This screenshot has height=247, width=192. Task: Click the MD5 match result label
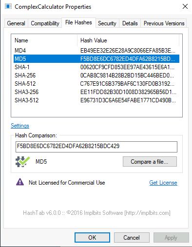(41, 162)
